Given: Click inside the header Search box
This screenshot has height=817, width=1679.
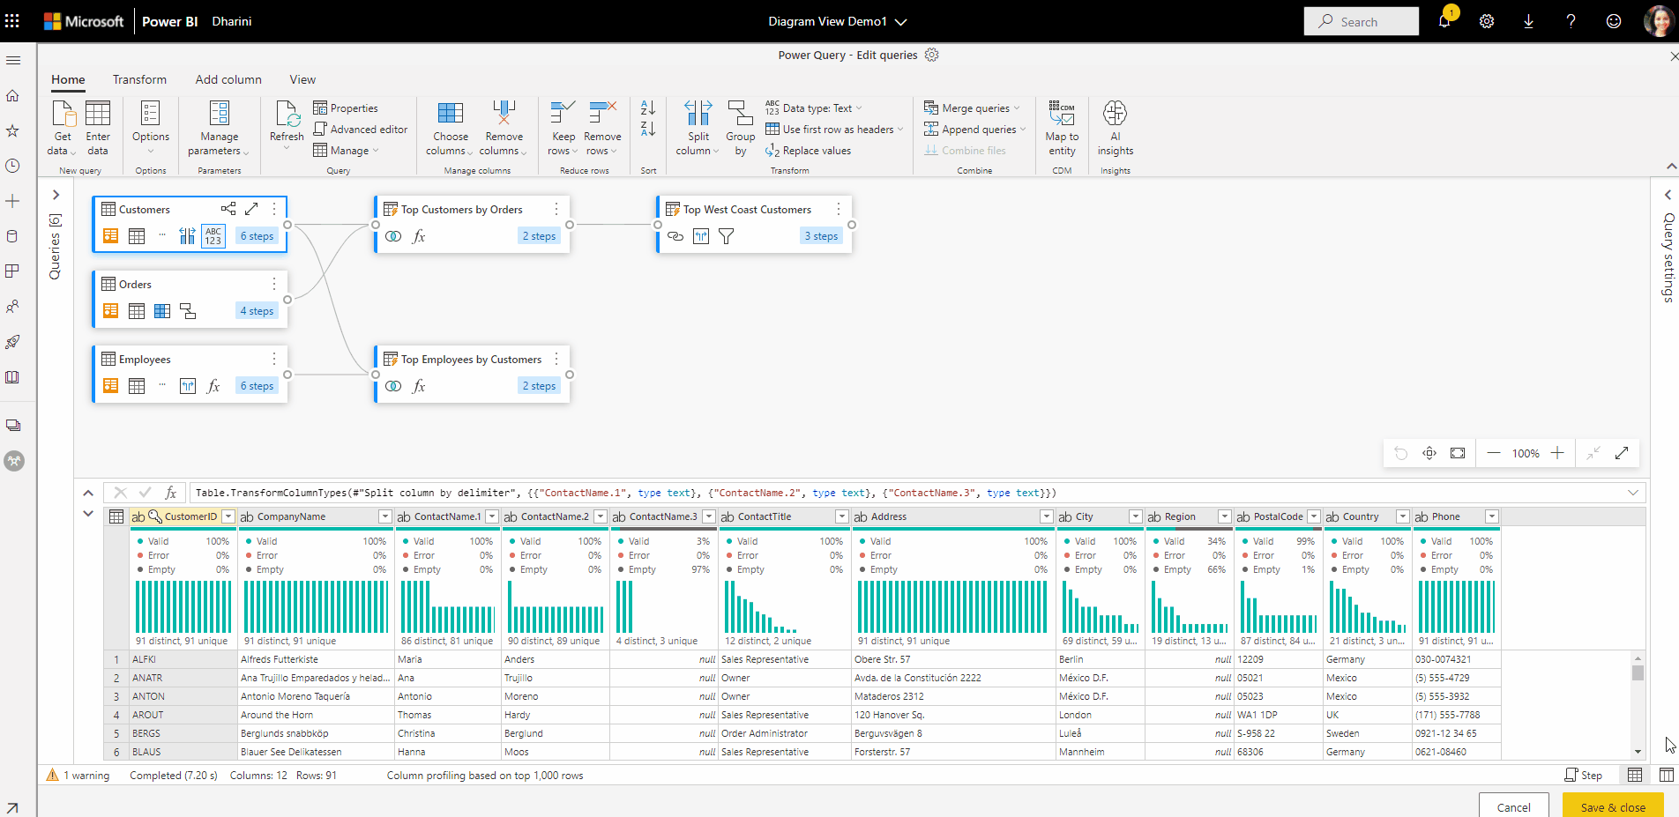Looking at the screenshot, I should tap(1362, 21).
